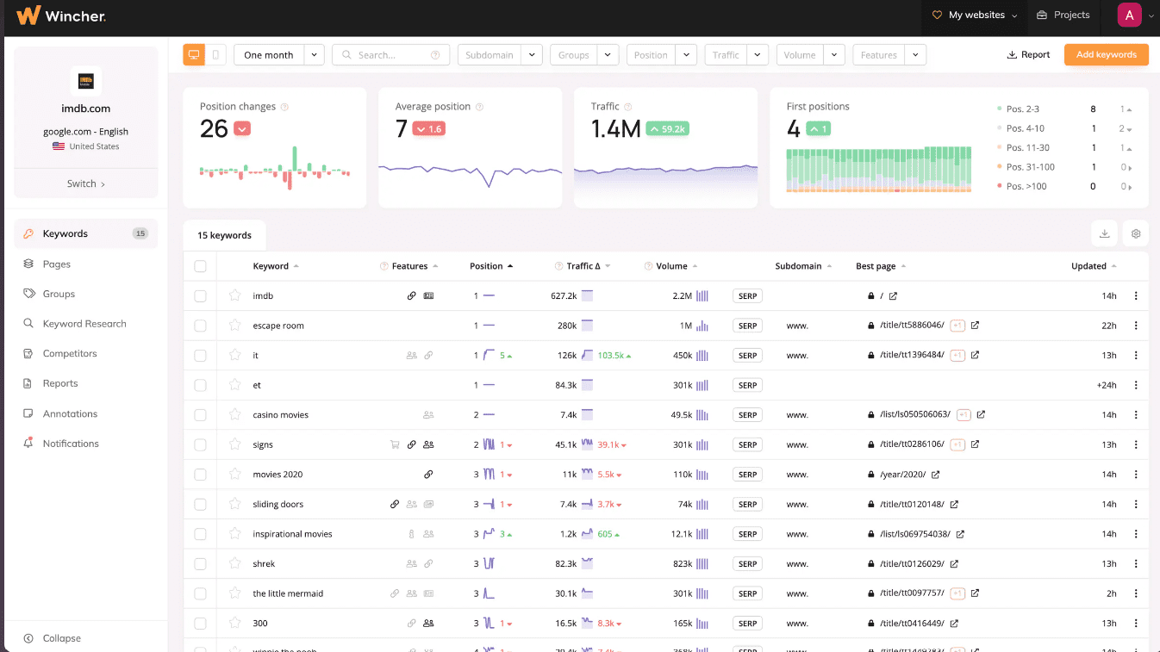Open the Position filter dropdown
This screenshot has width=1160, height=652.
click(x=662, y=55)
